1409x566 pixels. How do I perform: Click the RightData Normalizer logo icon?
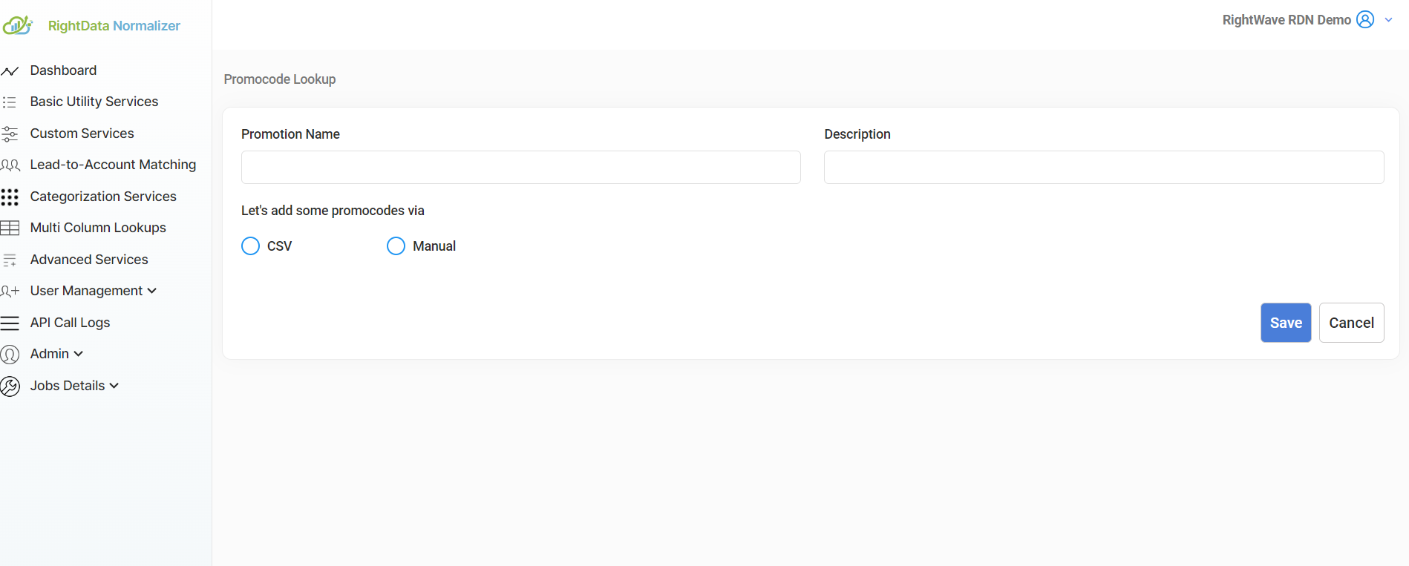(x=17, y=25)
